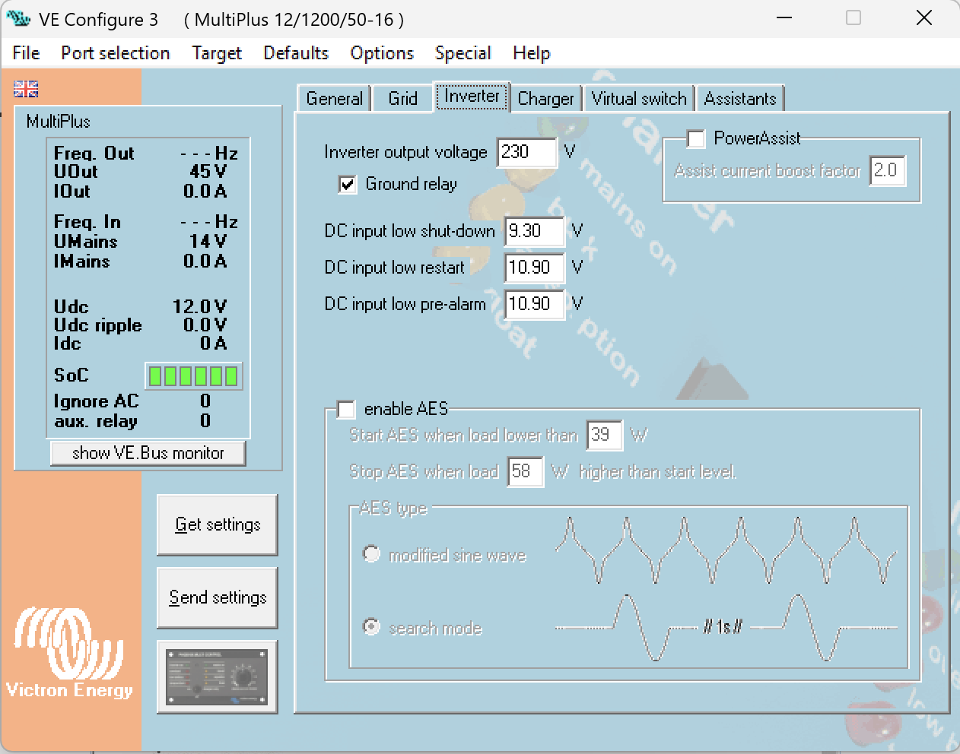Click show VE.Bus monitor button
Screen dimensions: 960x754
click(148, 453)
